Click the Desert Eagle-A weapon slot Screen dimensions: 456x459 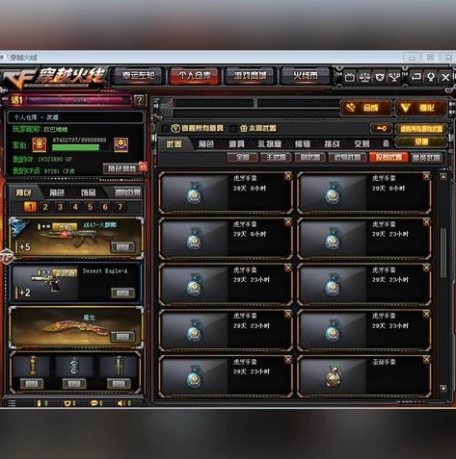click(75, 283)
